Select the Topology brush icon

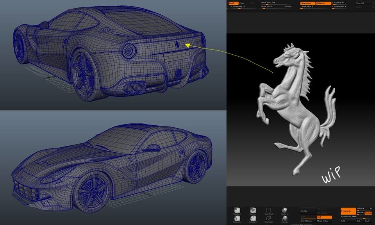[285, 218]
